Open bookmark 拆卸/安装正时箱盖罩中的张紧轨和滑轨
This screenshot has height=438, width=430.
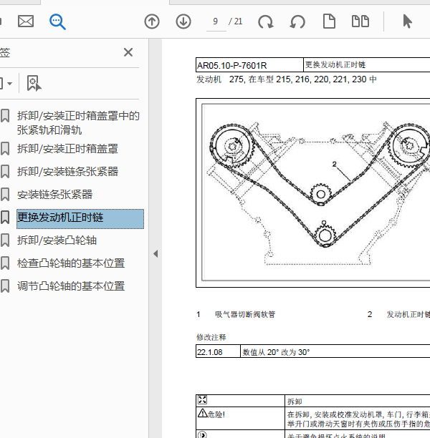(x=78, y=123)
